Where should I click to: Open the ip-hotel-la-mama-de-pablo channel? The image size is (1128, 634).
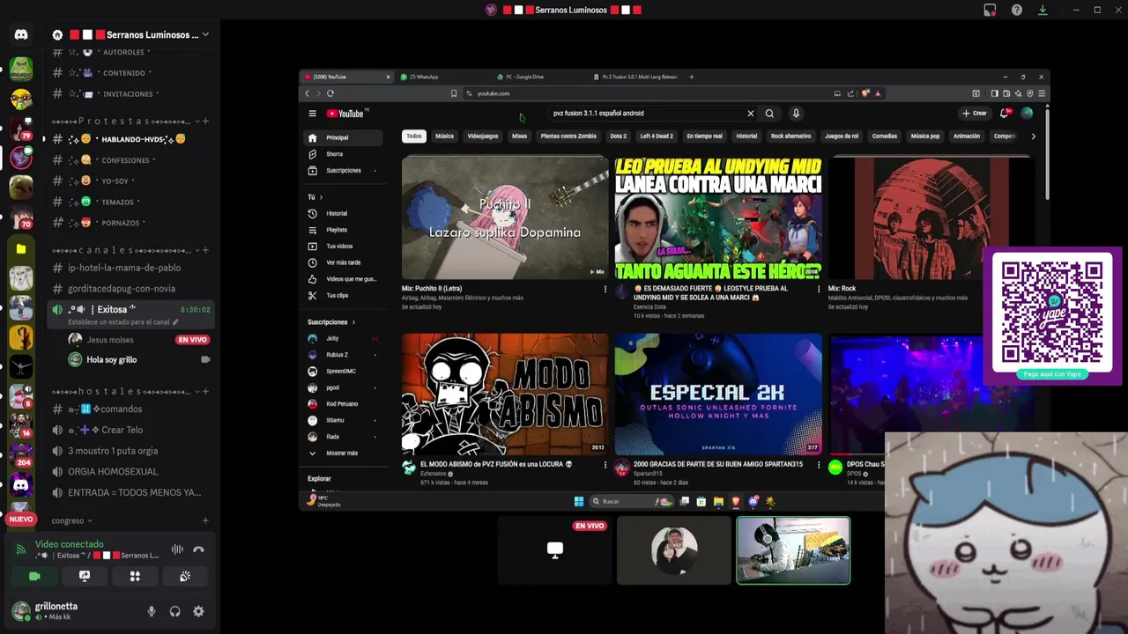(130, 268)
